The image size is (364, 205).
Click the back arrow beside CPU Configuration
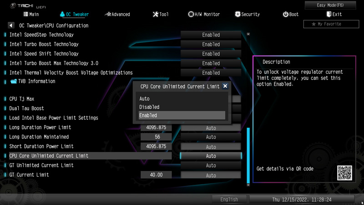click(11, 26)
